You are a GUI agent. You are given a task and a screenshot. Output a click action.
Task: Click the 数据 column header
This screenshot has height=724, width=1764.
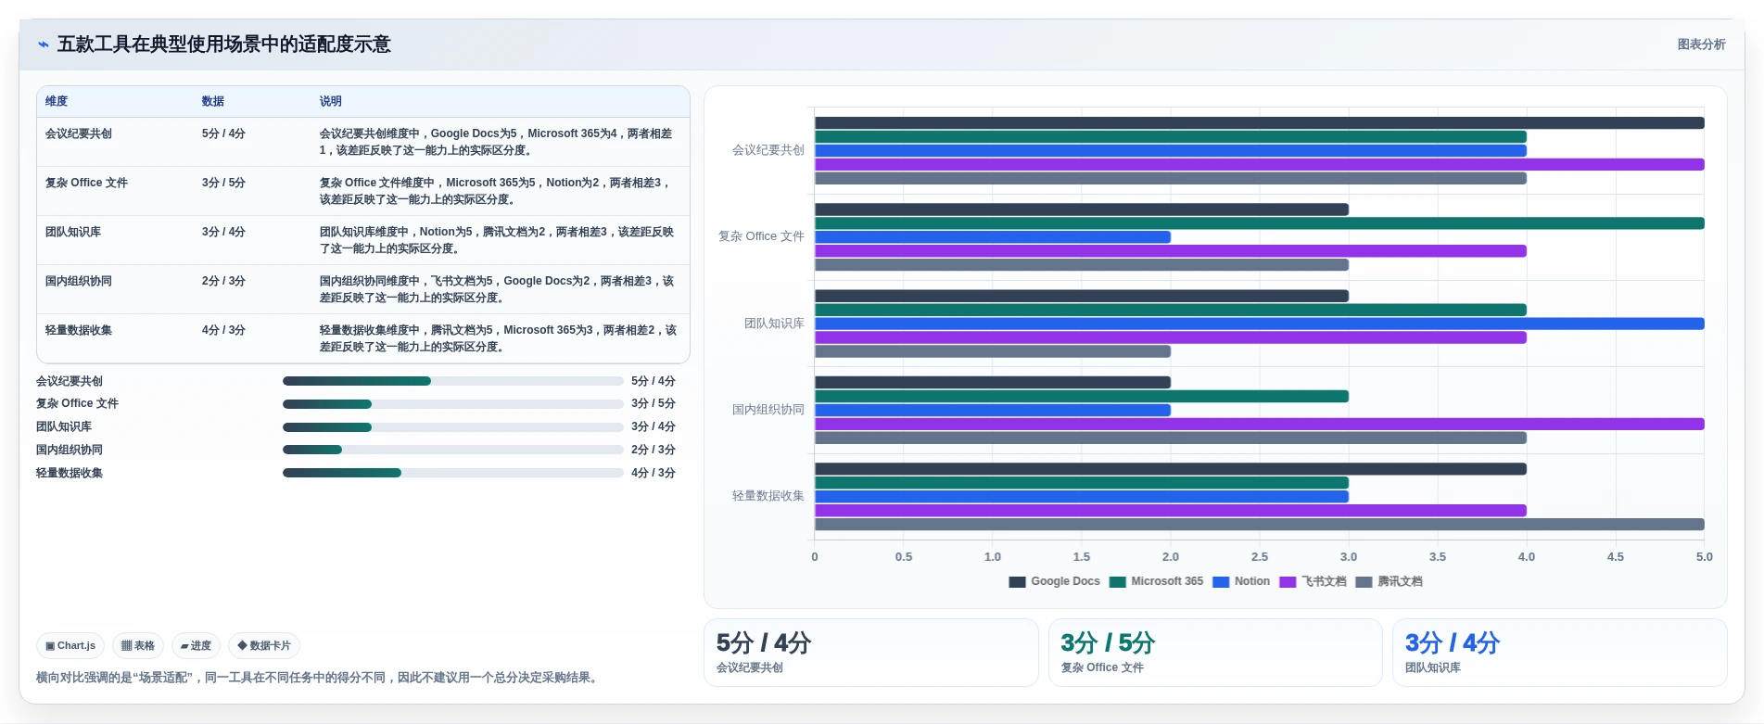click(x=213, y=102)
